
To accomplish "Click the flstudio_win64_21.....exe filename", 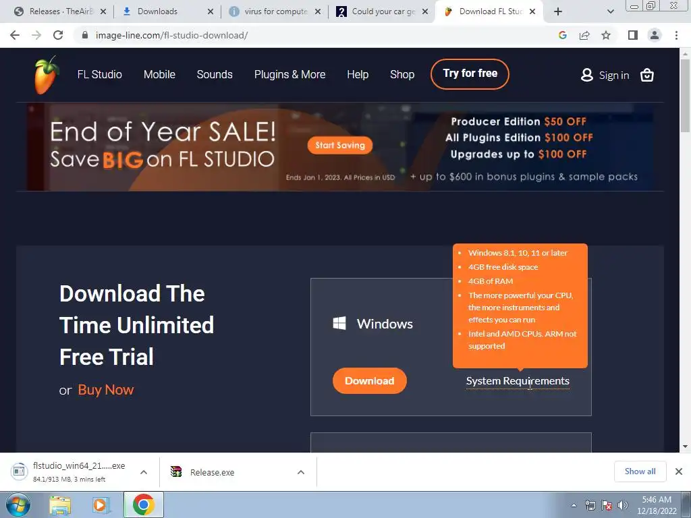I will (79, 466).
